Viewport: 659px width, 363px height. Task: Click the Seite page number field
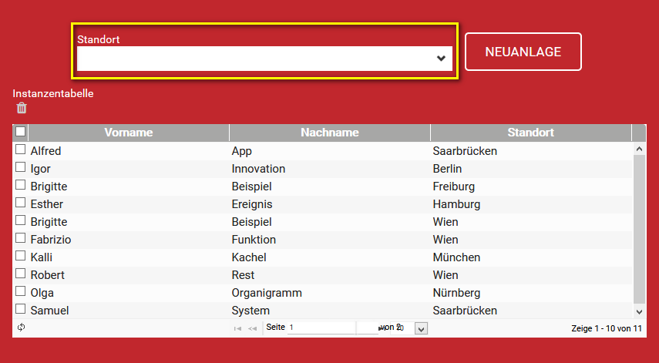coord(321,328)
